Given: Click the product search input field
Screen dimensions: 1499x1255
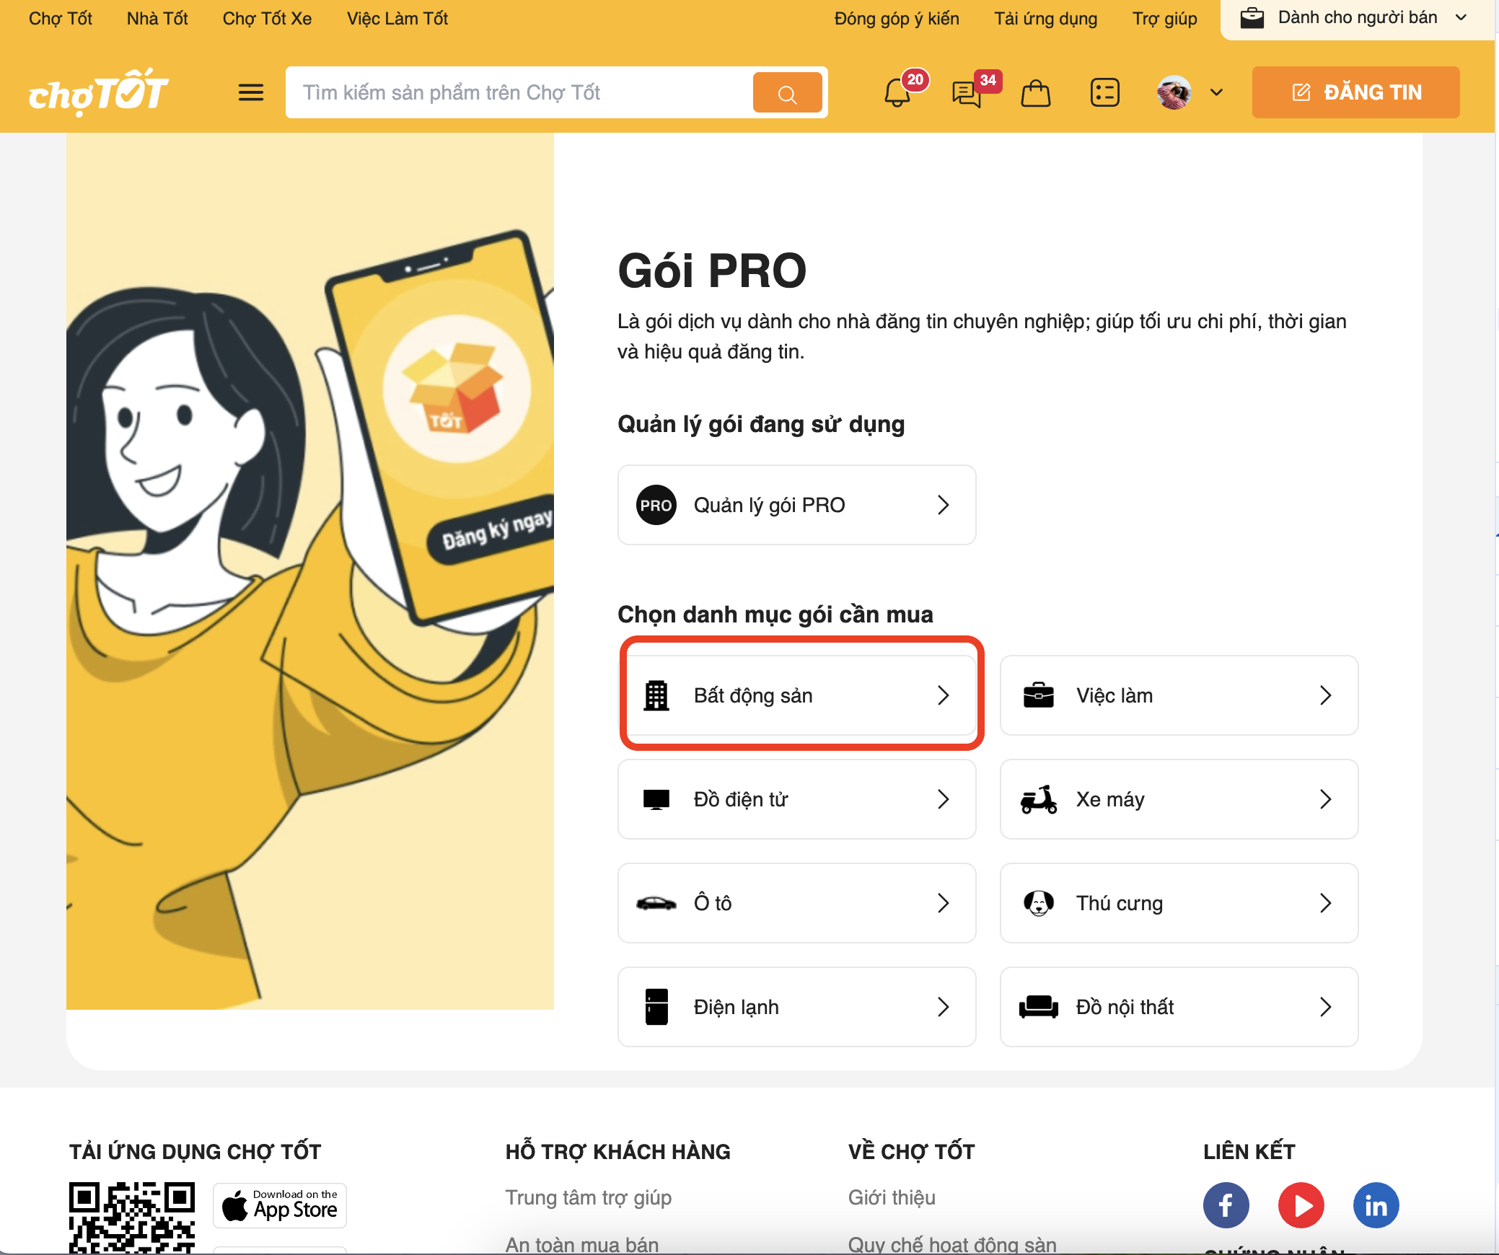Looking at the screenshot, I should pyautogui.click(x=519, y=93).
